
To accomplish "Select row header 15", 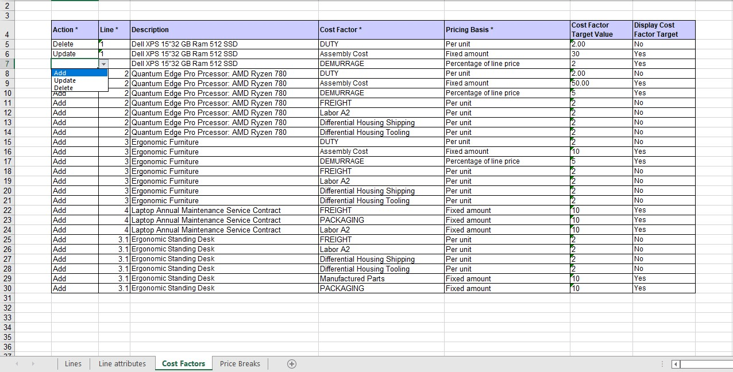I will point(7,142).
